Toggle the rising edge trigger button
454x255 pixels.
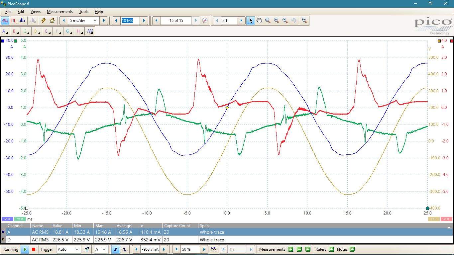pyautogui.click(x=115, y=249)
